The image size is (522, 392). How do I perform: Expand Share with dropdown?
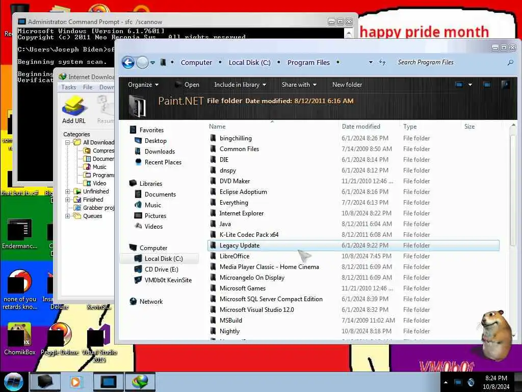click(299, 85)
